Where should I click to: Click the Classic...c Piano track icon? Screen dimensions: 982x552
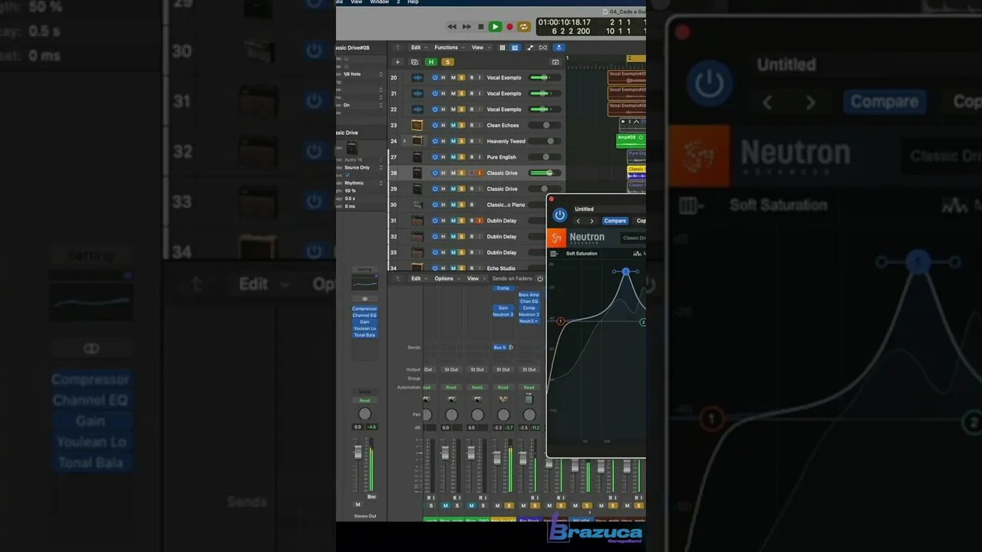point(417,205)
